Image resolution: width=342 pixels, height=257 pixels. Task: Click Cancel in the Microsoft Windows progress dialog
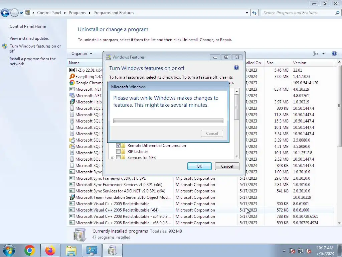(212, 134)
